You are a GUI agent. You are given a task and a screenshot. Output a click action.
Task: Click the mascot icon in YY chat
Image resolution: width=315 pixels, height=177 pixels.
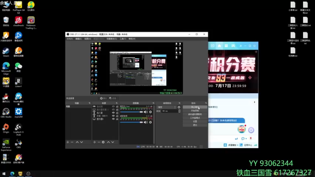pyautogui.click(x=241, y=129)
